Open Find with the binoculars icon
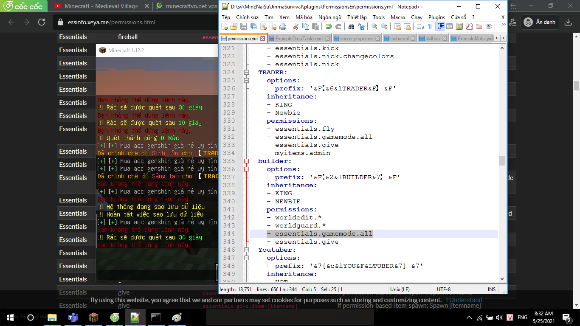 point(351,26)
